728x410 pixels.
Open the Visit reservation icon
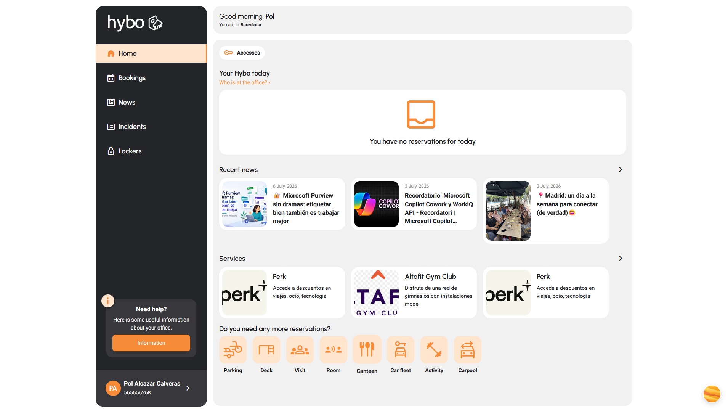click(x=300, y=349)
